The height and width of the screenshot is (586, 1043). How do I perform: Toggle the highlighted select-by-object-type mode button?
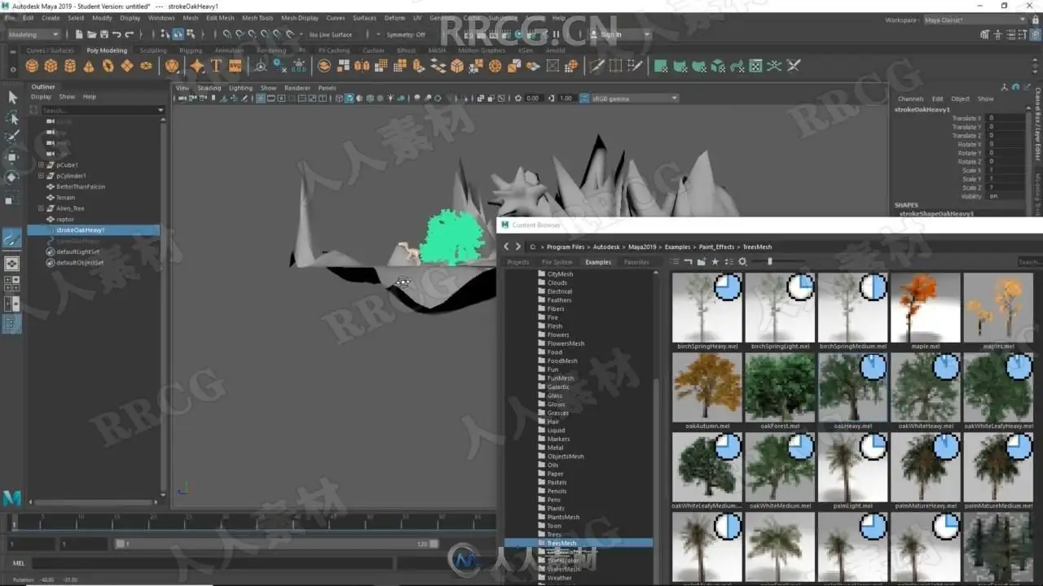pyautogui.click(x=178, y=34)
